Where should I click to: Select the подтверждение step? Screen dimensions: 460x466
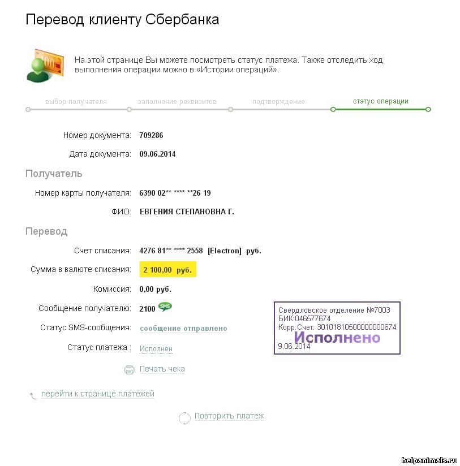click(278, 102)
